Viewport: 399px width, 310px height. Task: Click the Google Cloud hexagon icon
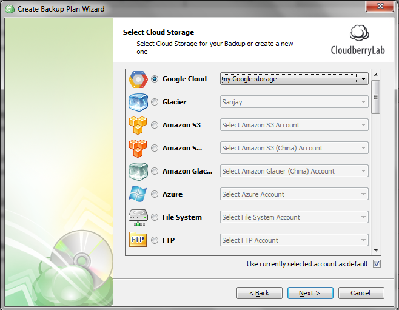pyautogui.click(x=138, y=79)
